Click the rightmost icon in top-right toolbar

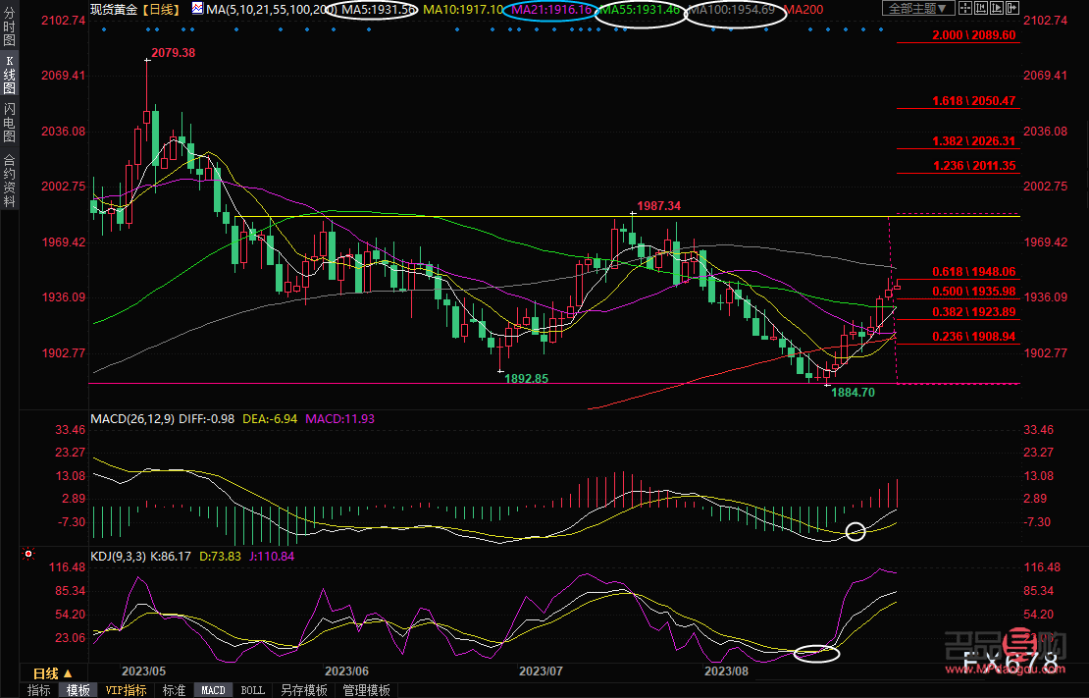(x=1011, y=9)
